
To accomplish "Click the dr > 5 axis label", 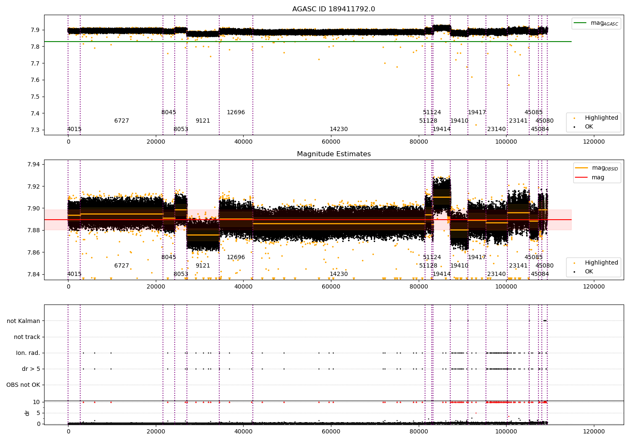I will click(31, 369).
